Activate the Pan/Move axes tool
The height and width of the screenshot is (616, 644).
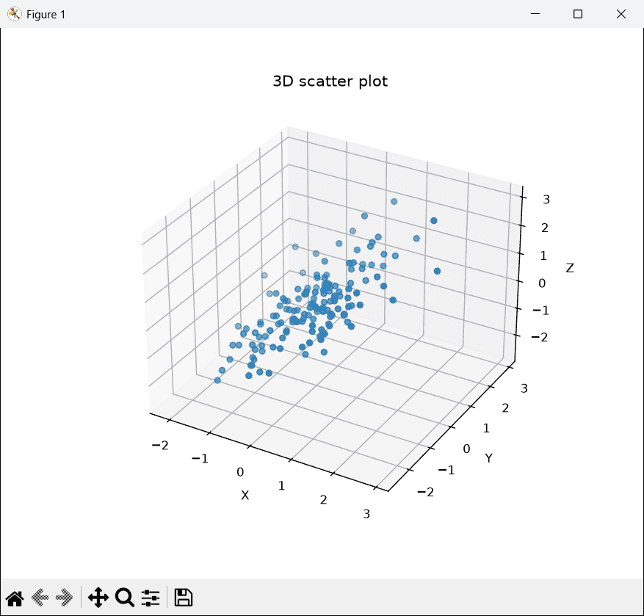click(x=98, y=598)
